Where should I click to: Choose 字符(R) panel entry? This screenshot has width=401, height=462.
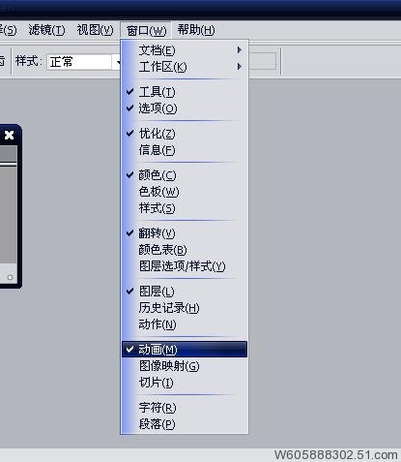(x=185, y=408)
